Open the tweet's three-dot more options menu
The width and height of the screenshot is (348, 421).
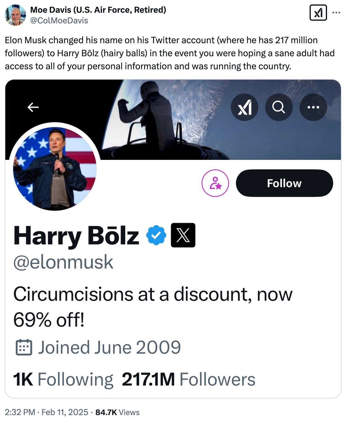(336, 13)
